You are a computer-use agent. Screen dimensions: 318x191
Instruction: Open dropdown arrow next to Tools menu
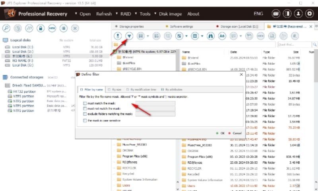(x=136, y=13)
